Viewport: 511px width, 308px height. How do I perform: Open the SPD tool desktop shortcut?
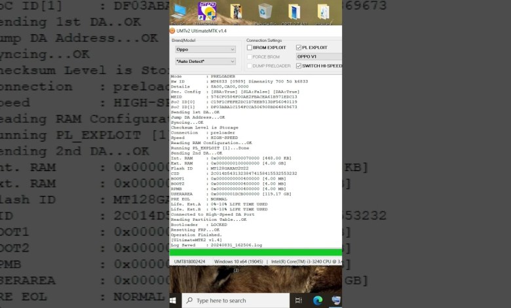pyautogui.click(x=207, y=12)
